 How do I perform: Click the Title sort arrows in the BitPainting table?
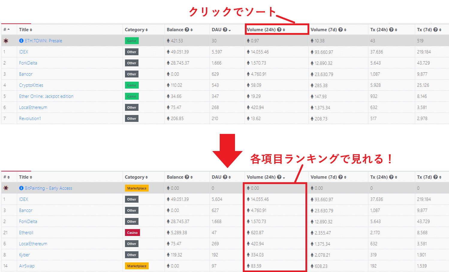(31, 177)
